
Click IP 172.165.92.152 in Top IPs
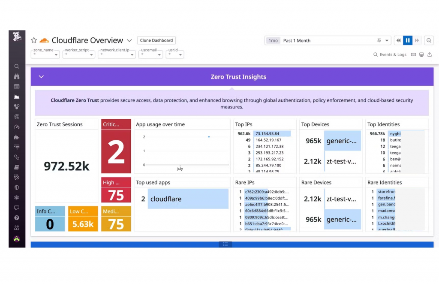(x=269, y=159)
